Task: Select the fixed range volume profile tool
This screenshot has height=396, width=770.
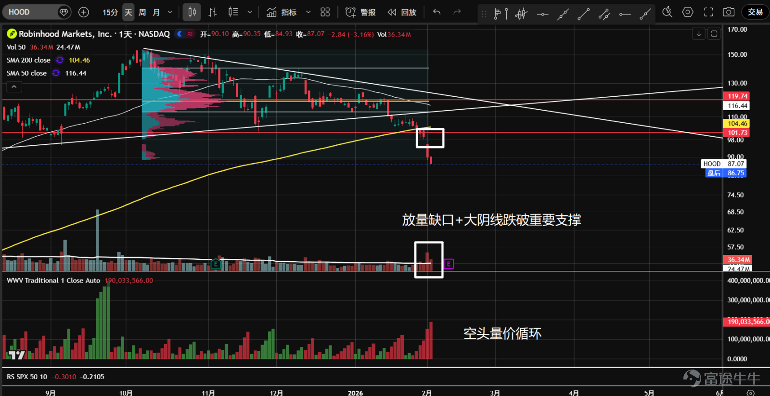Action: click(x=500, y=14)
